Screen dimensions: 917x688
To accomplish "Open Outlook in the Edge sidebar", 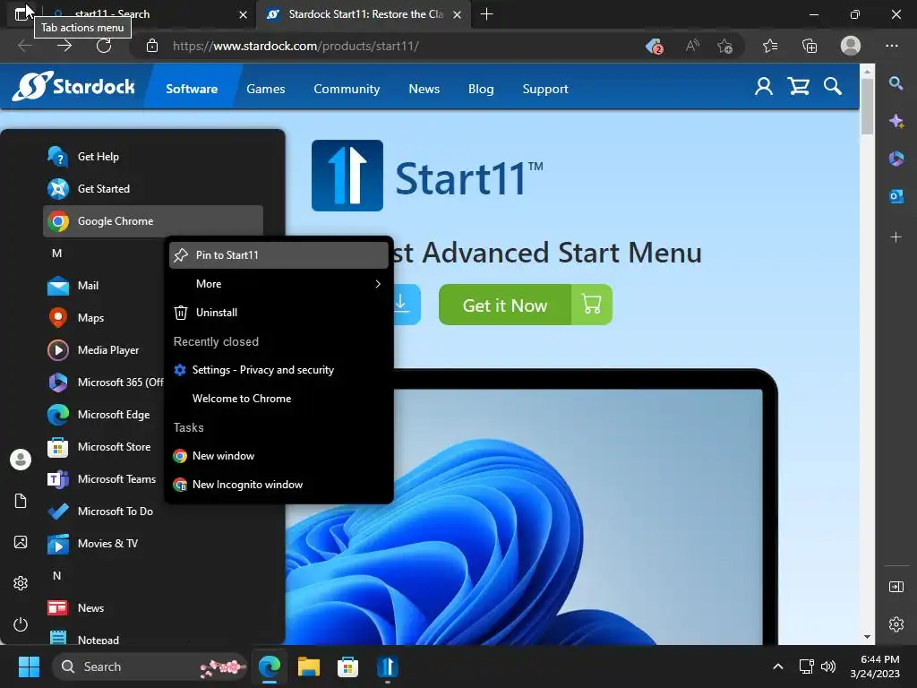I will [896, 196].
